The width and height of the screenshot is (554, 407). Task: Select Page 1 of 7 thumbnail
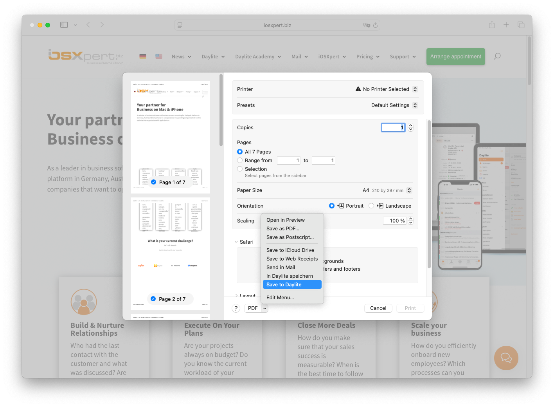pyautogui.click(x=170, y=137)
